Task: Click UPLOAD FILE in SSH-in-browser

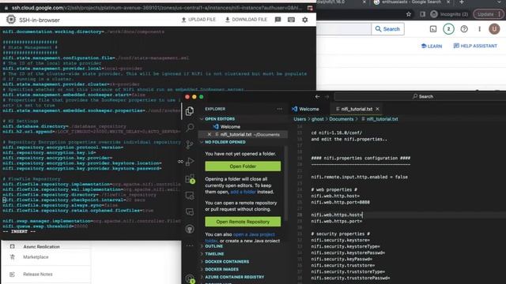Action: pos(198,20)
